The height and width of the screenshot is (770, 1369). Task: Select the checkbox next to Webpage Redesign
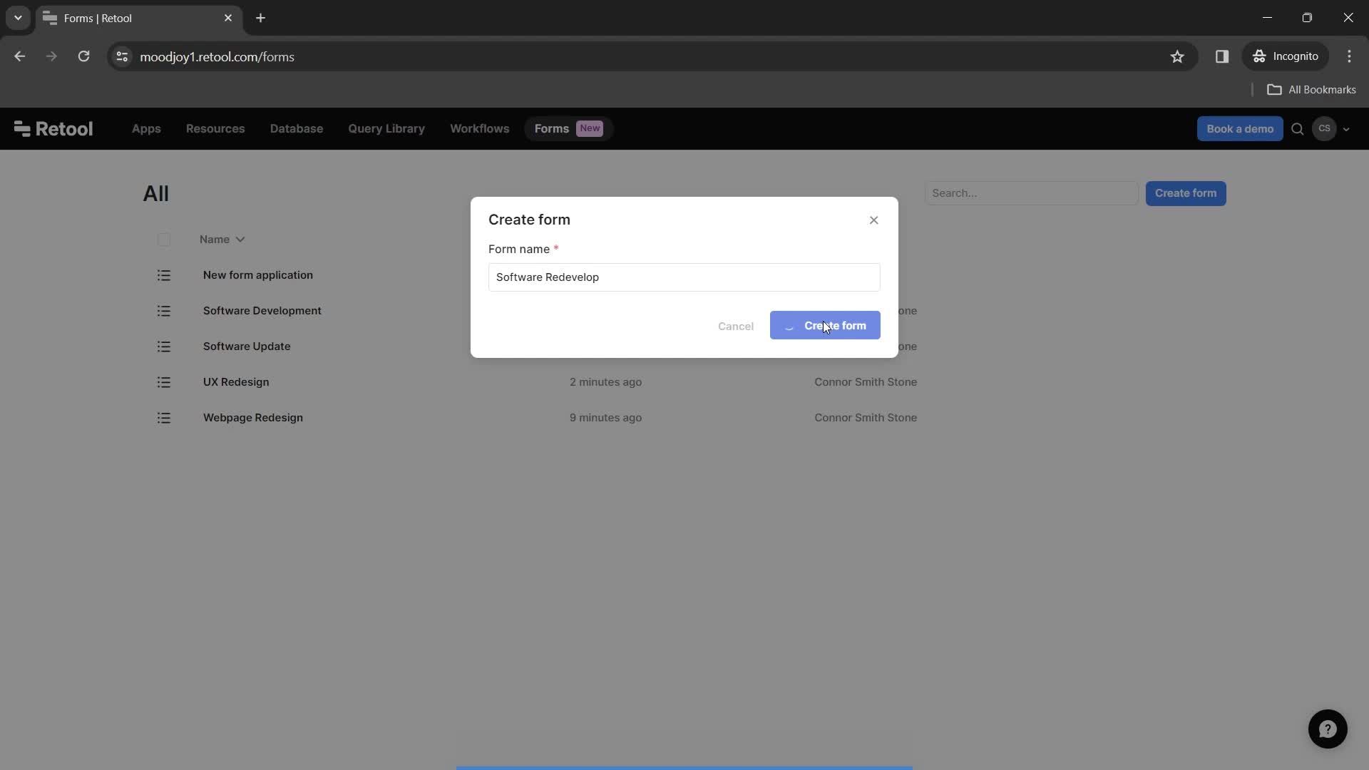pyautogui.click(x=163, y=417)
